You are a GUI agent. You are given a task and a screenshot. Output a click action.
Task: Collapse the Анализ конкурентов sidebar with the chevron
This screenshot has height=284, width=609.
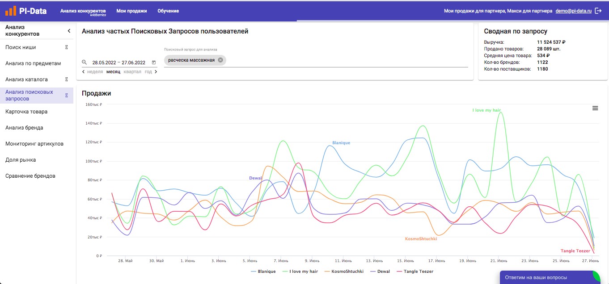69,31
